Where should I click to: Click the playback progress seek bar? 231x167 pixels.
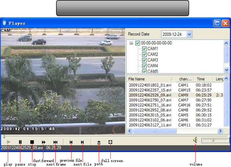click(115, 136)
